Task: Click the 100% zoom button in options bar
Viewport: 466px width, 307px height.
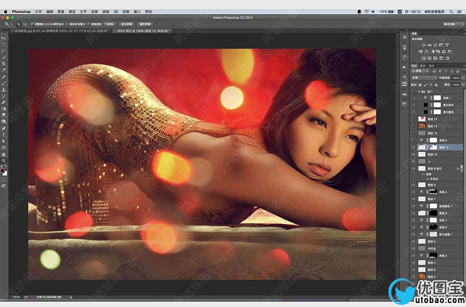Action: (x=109, y=24)
